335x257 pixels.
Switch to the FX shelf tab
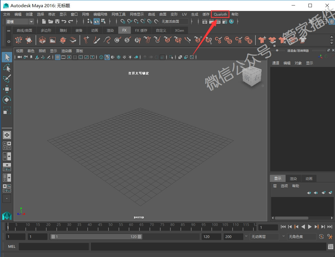124,30
